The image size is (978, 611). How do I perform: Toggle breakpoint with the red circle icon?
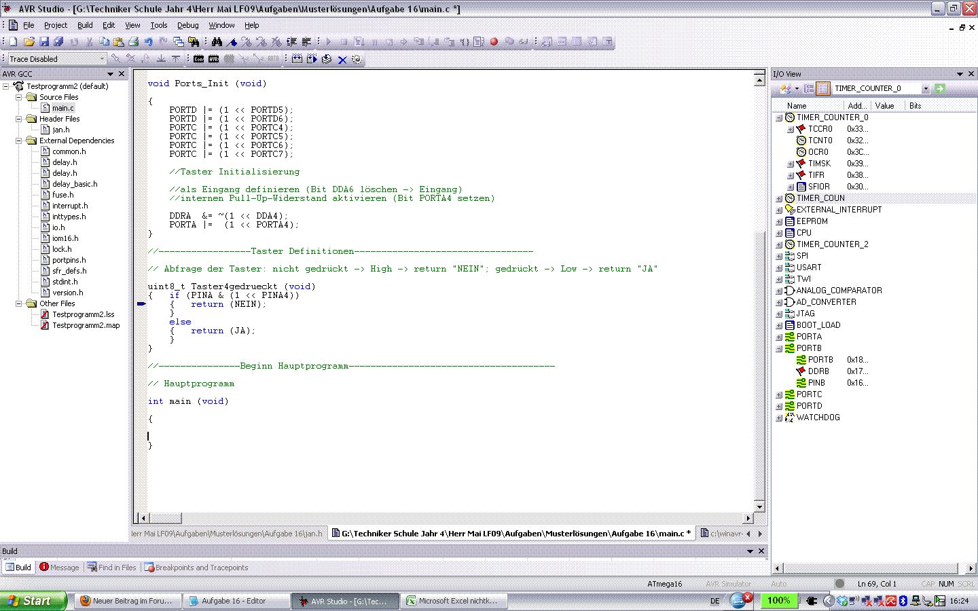pos(494,42)
